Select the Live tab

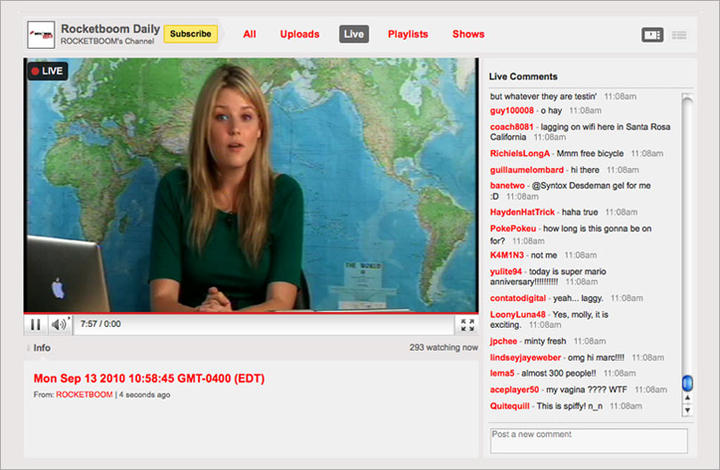[354, 34]
